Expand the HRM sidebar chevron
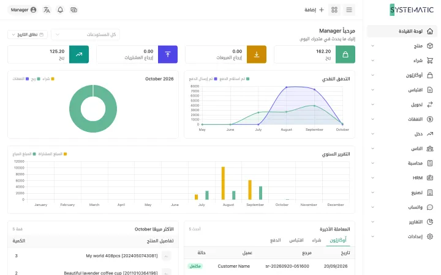The height and width of the screenshot is (275, 441). pyautogui.click(x=372, y=178)
